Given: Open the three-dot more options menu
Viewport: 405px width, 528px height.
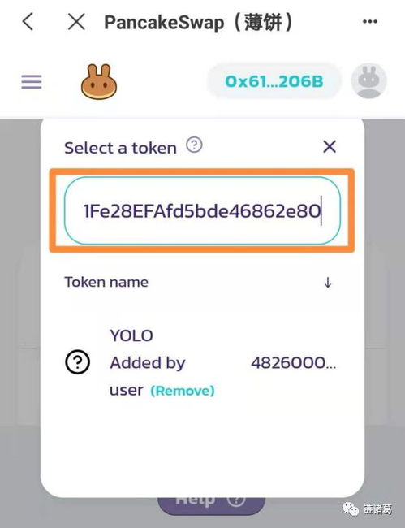Looking at the screenshot, I should 369,22.
